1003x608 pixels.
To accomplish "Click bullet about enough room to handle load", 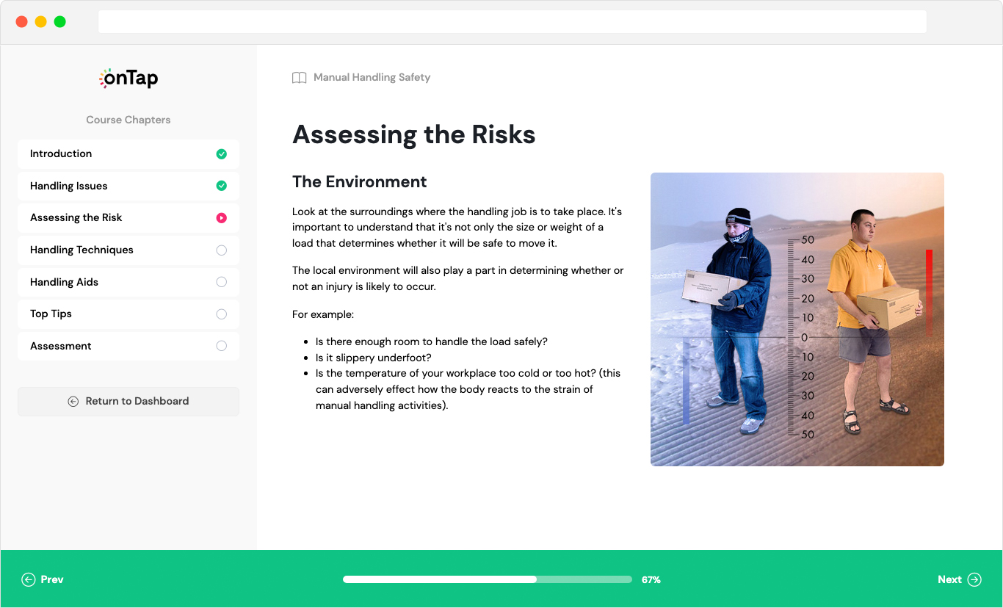I will [432, 341].
